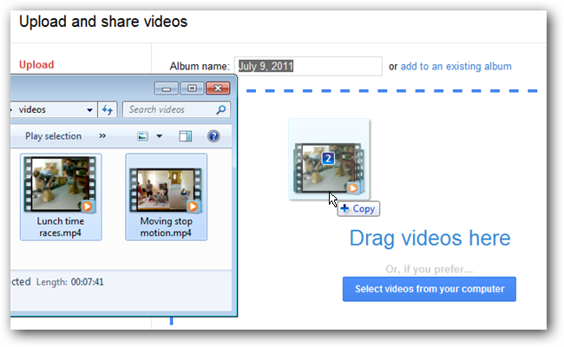Click the Drag videos here text

click(430, 238)
